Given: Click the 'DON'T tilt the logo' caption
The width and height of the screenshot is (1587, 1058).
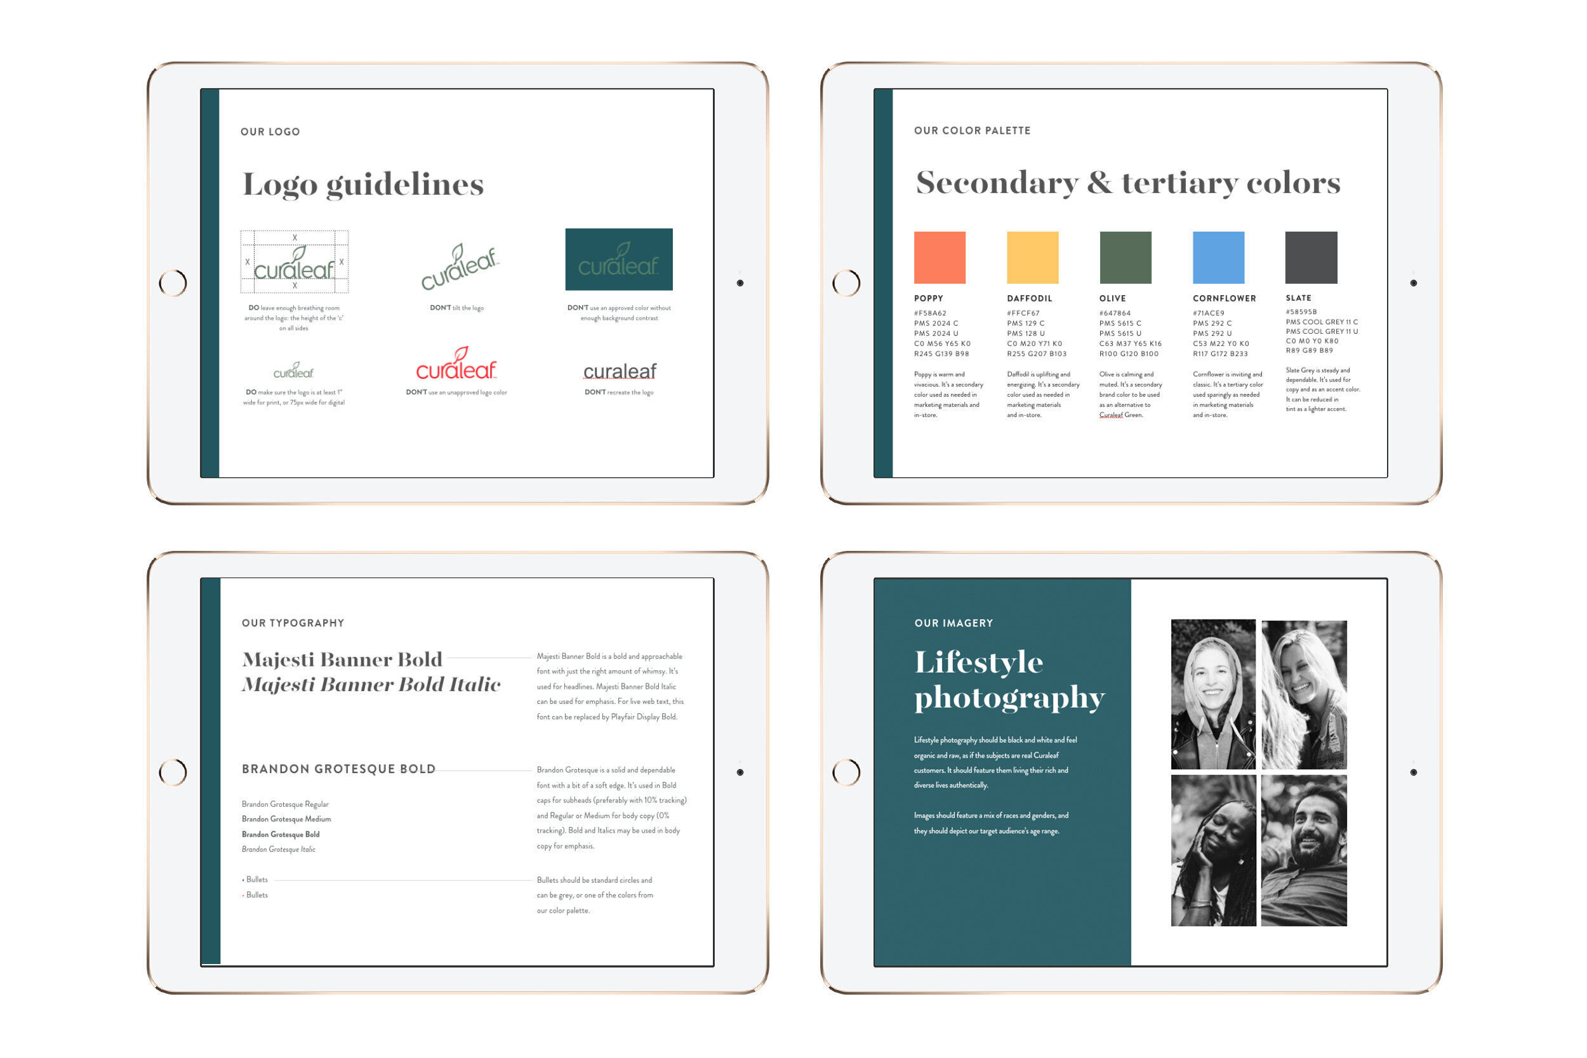Looking at the screenshot, I should (x=457, y=308).
